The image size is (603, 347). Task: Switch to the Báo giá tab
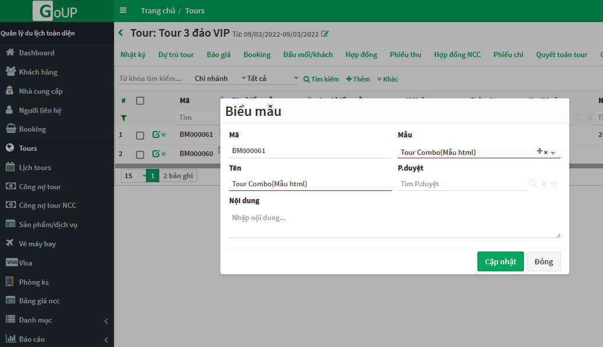pos(219,55)
